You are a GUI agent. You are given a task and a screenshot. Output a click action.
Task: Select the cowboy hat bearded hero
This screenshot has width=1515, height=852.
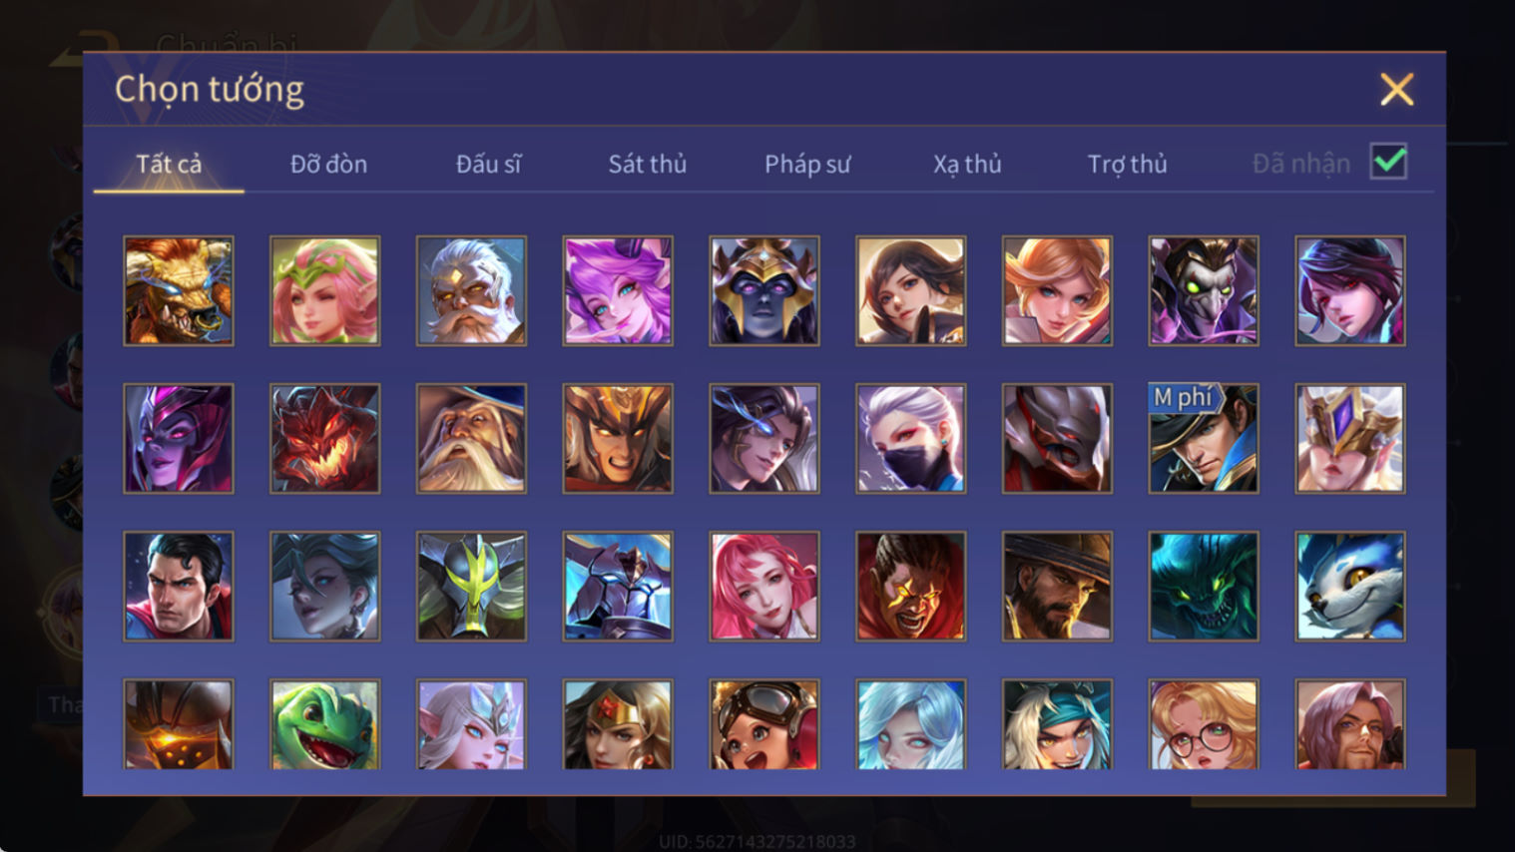(x=1057, y=586)
